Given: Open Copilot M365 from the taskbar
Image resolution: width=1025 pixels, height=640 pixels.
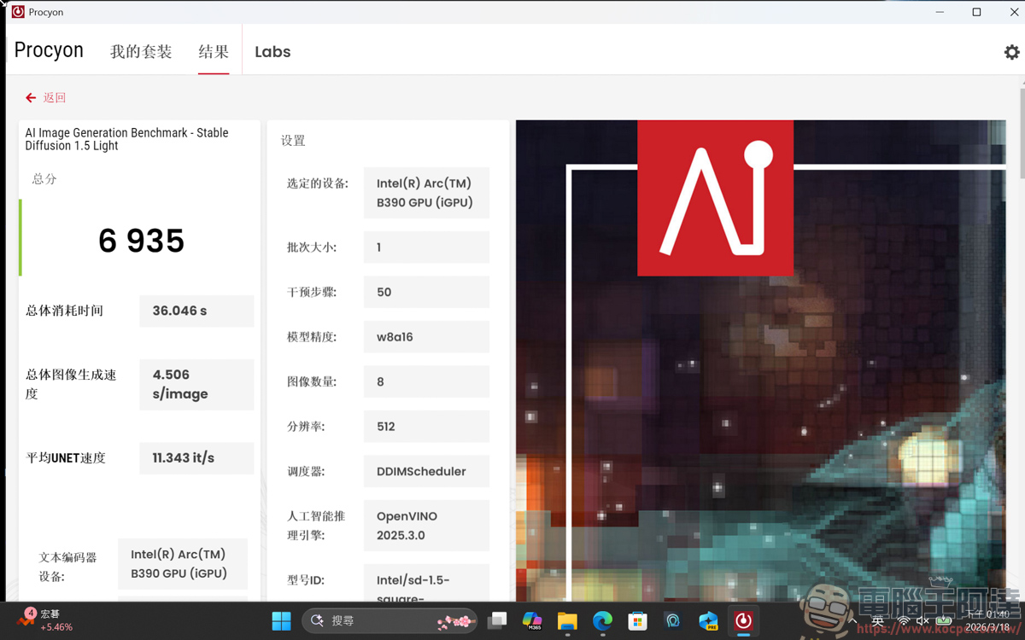Looking at the screenshot, I should coord(532,620).
